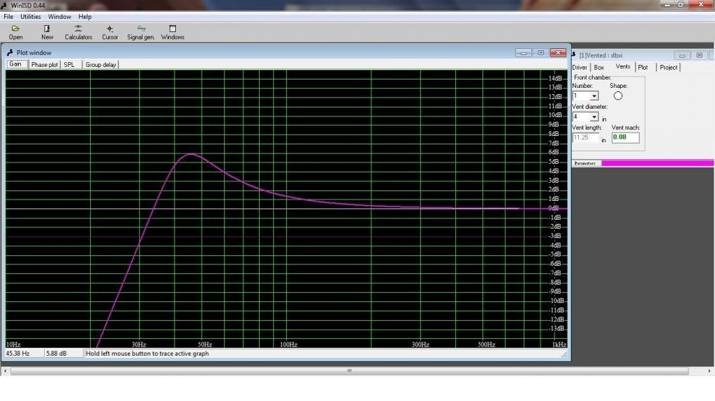The image size is (715, 401).
Task: Expand the vent Number dropdown
Action: tap(594, 96)
